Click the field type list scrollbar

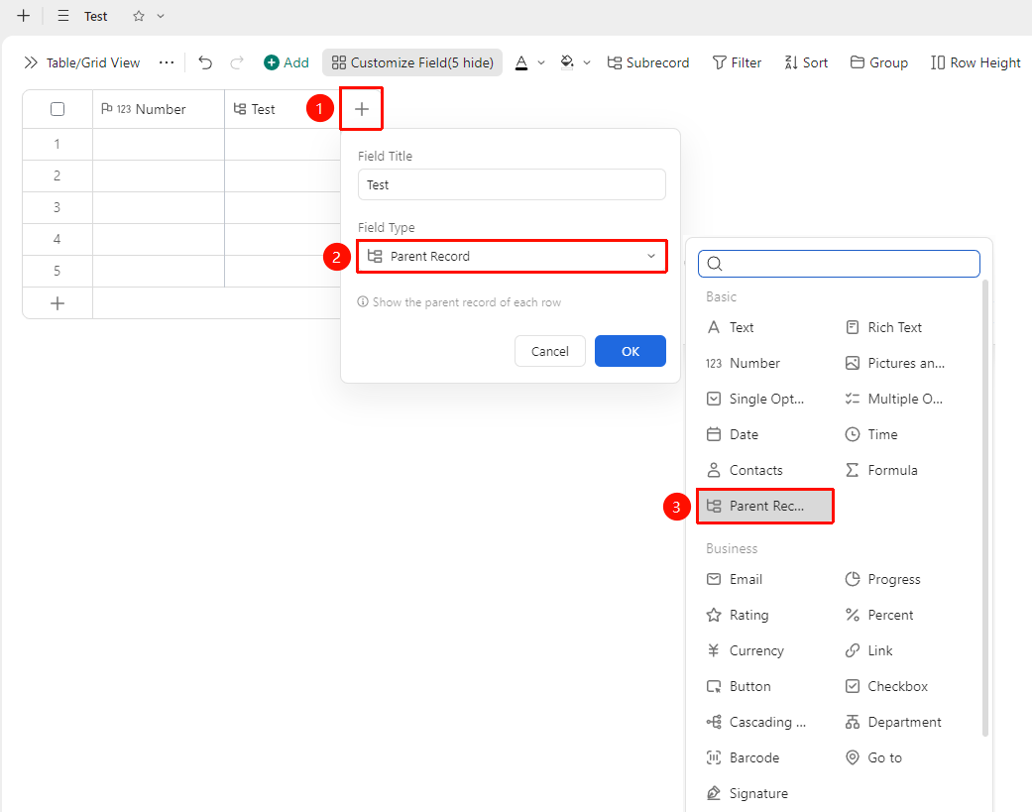(x=985, y=508)
